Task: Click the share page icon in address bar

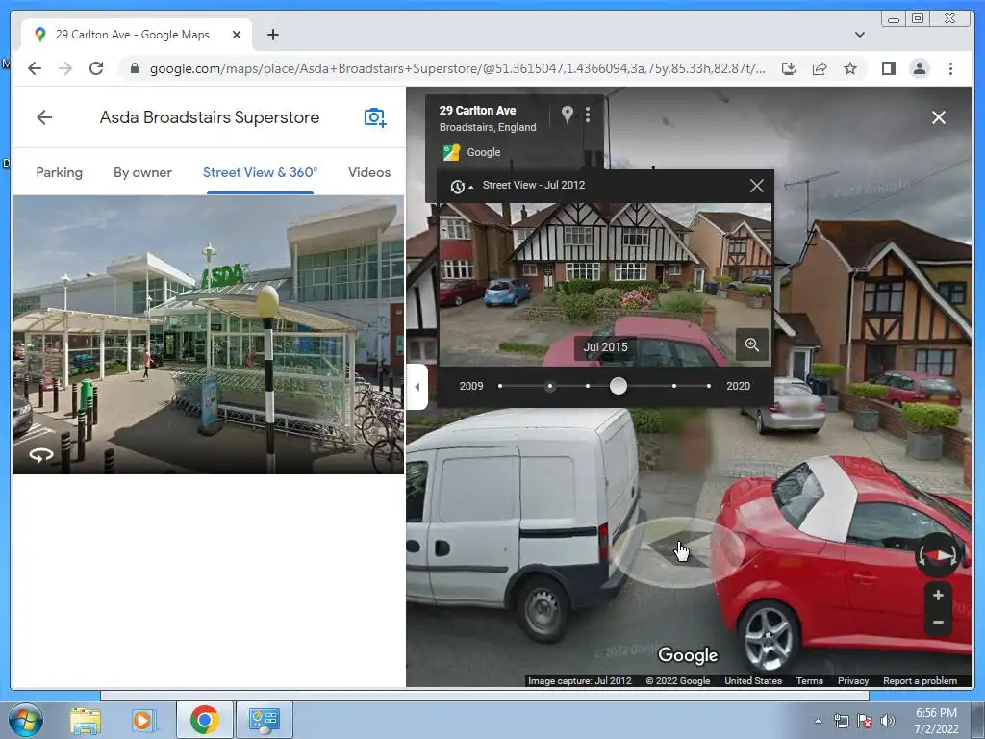Action: 820,68
